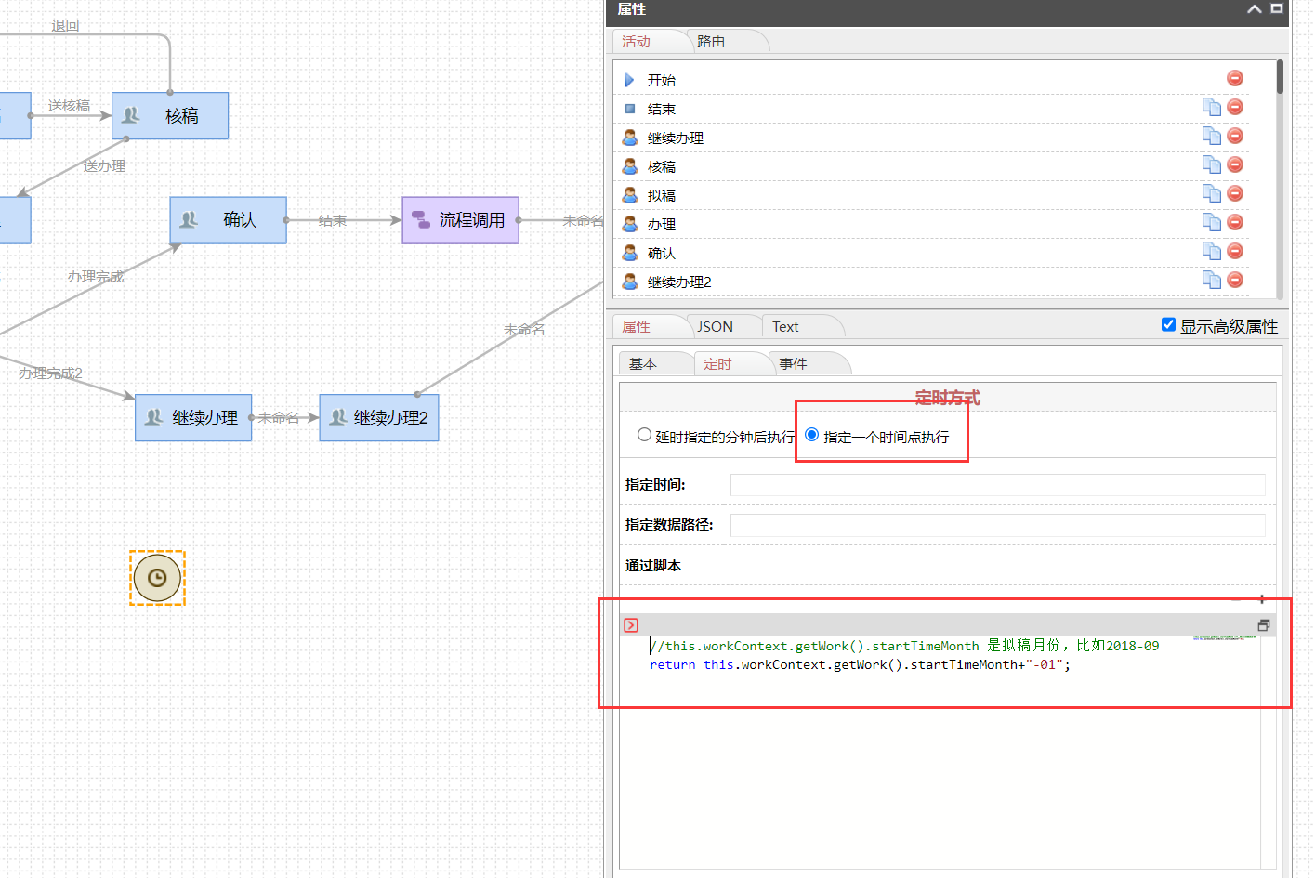Maximize the script editor
This screenshot has width=1315, height=878.
click(x=1263, y=625)
